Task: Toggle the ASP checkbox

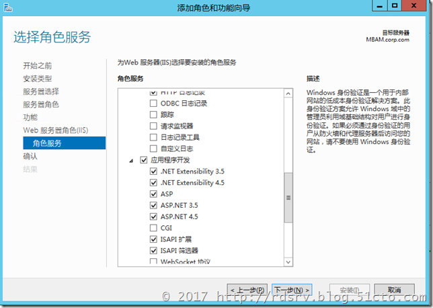Action: click(x=153, y=194)
